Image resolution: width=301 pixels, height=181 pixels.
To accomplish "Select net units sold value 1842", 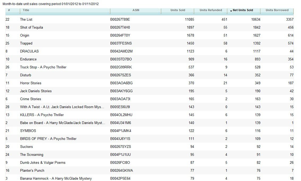I will coord(257,27).
